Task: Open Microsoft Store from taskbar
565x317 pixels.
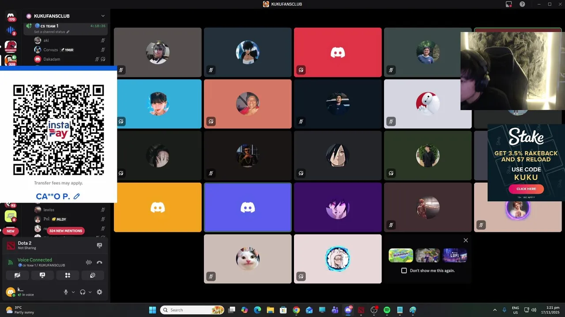Action: 283,310
